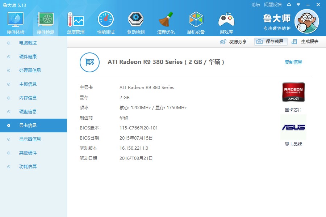The image size is (326, 217).
Task: Click the 驱动版本 label
Action: click(88, 148)
